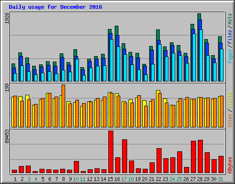Screen dimensions: 235x184
Task: Click the tallest red KBytes bar for day 15
Action: coord(111,152)
